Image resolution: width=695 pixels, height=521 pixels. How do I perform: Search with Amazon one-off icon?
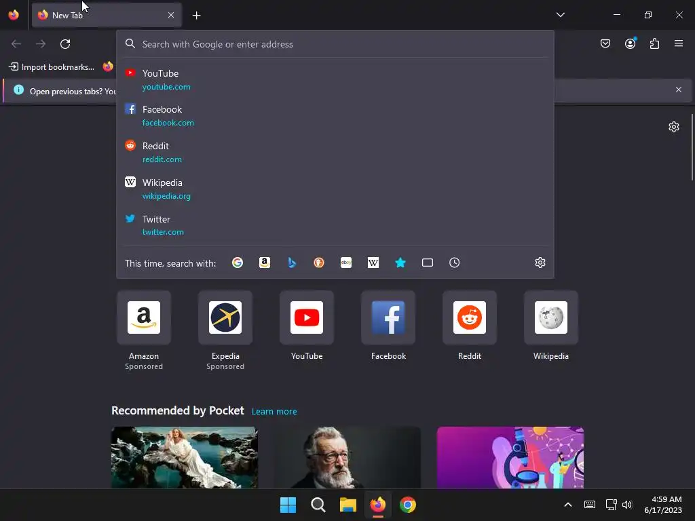[x=265, y=263]
